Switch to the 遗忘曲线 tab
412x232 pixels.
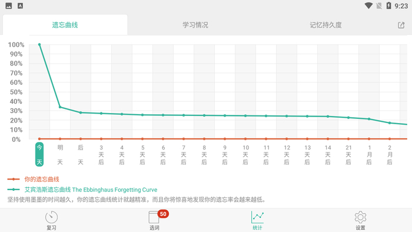point(65,25)
